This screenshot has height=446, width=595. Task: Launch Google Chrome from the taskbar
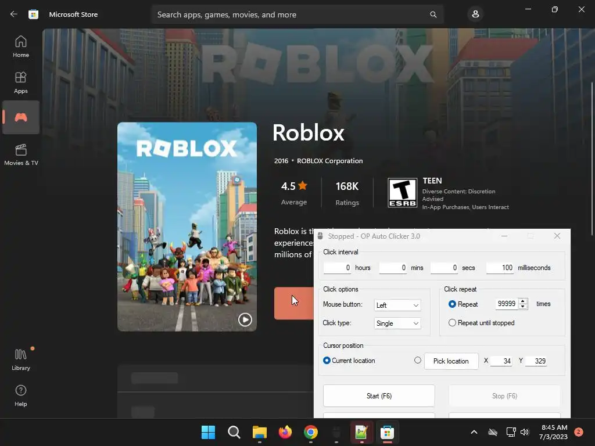[x=310, y=432]
